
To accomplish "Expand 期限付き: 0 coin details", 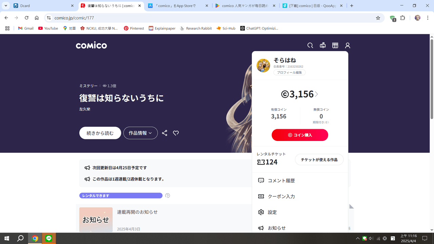I will point(321,122).
